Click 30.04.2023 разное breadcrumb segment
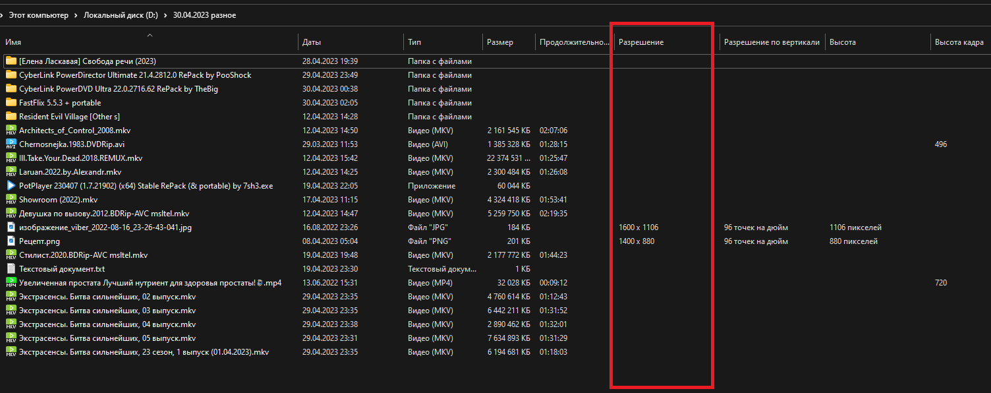The height and width of the screenshot is (393, 991). pyautogui.click(x=204, y=15)
